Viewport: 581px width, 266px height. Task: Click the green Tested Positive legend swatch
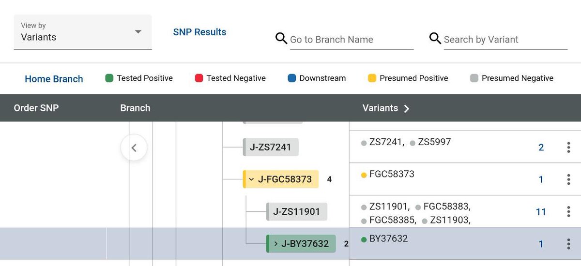click(109, 78)
